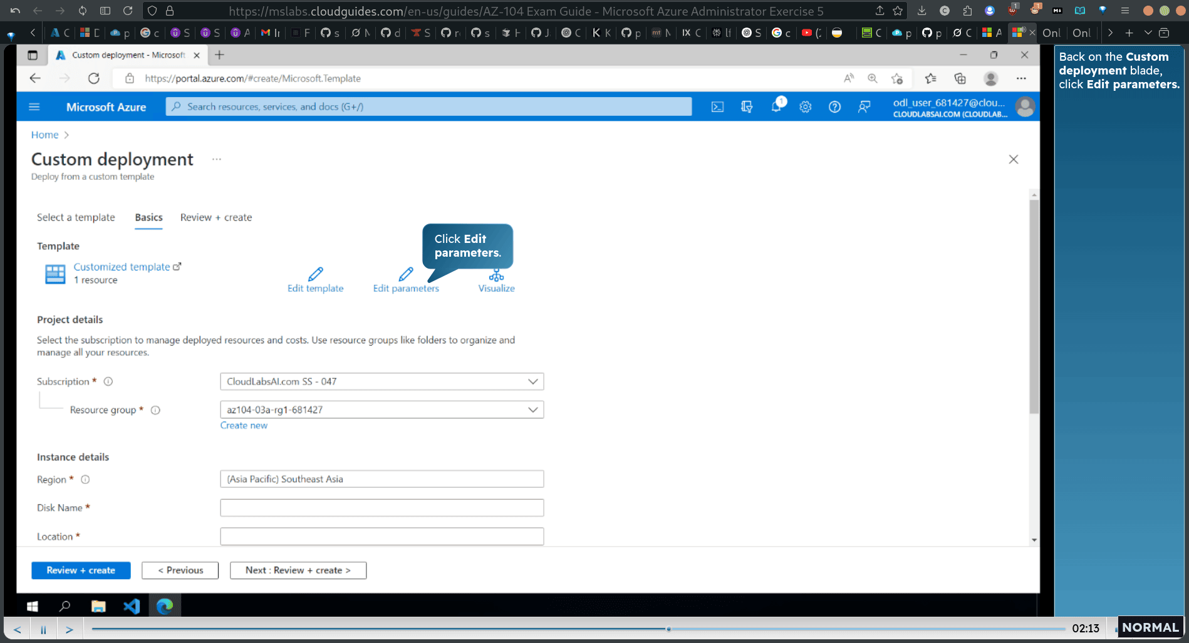Go to previous guide step
The width and height of the screenshot is (1189, 643).
pos(18,629)
